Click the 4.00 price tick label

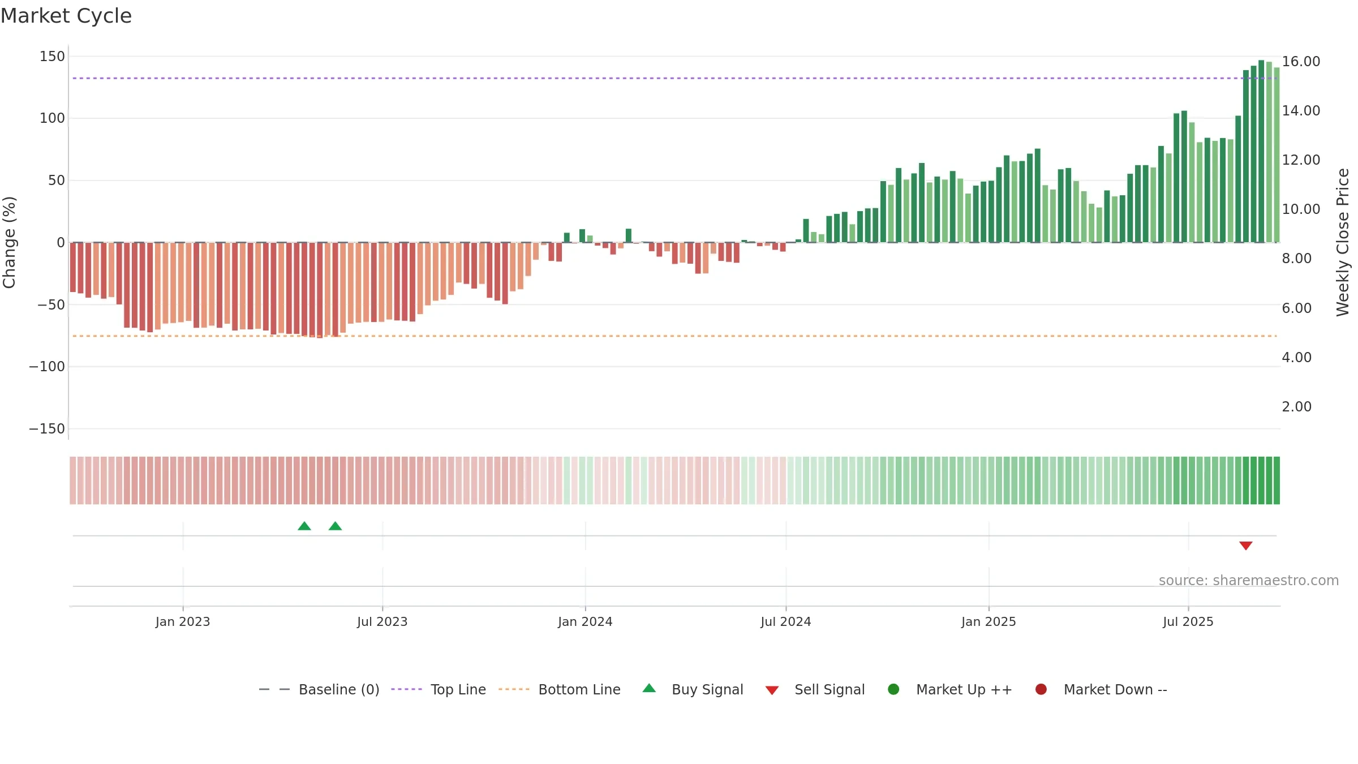1296,358
